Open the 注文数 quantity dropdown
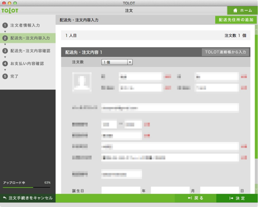Viewport: 258px width, 207px height. pos(117,62)
